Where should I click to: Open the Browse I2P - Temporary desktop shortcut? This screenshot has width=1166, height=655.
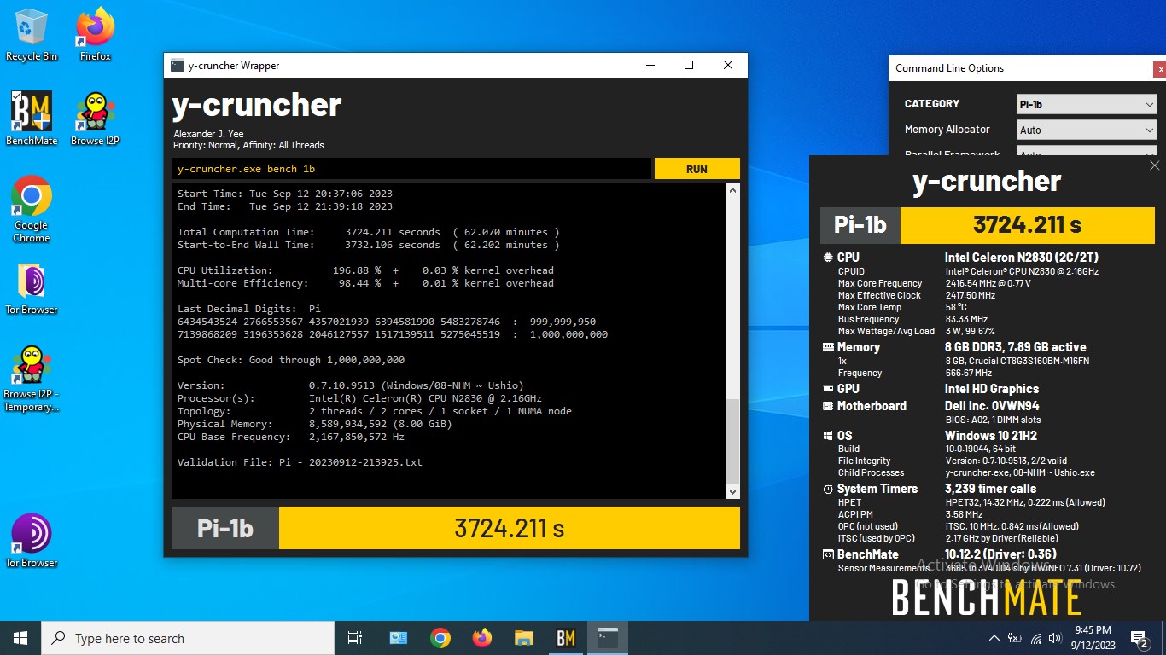pyautogui.click(x=32, y=379)
